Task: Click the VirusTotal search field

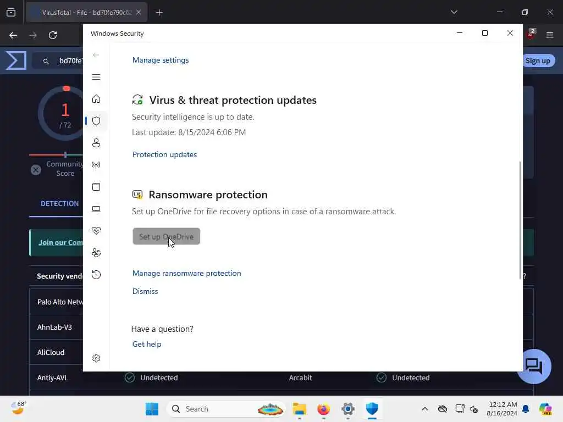Action: 57,60
